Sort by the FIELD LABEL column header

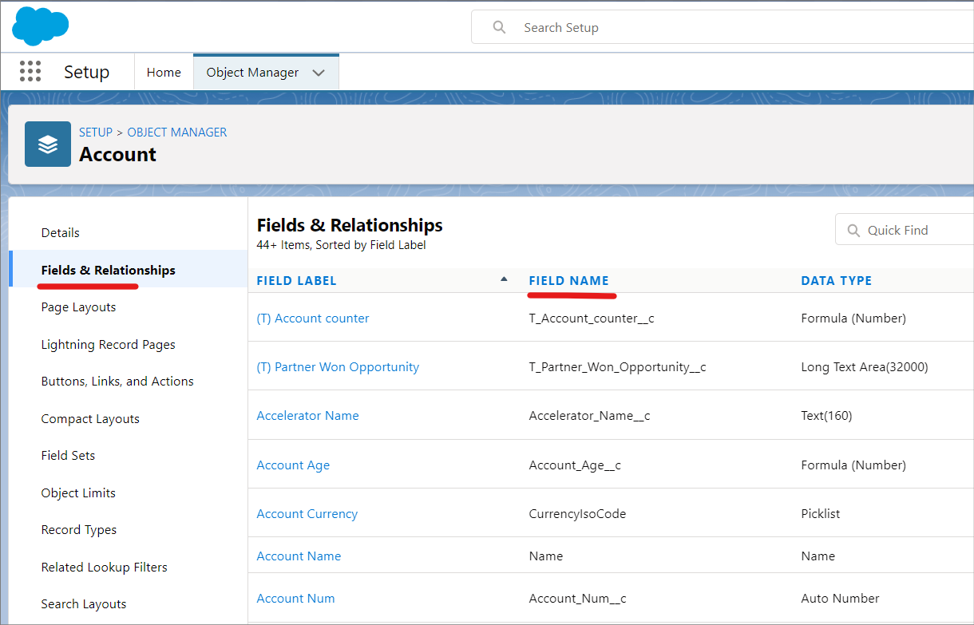(296, 281)
